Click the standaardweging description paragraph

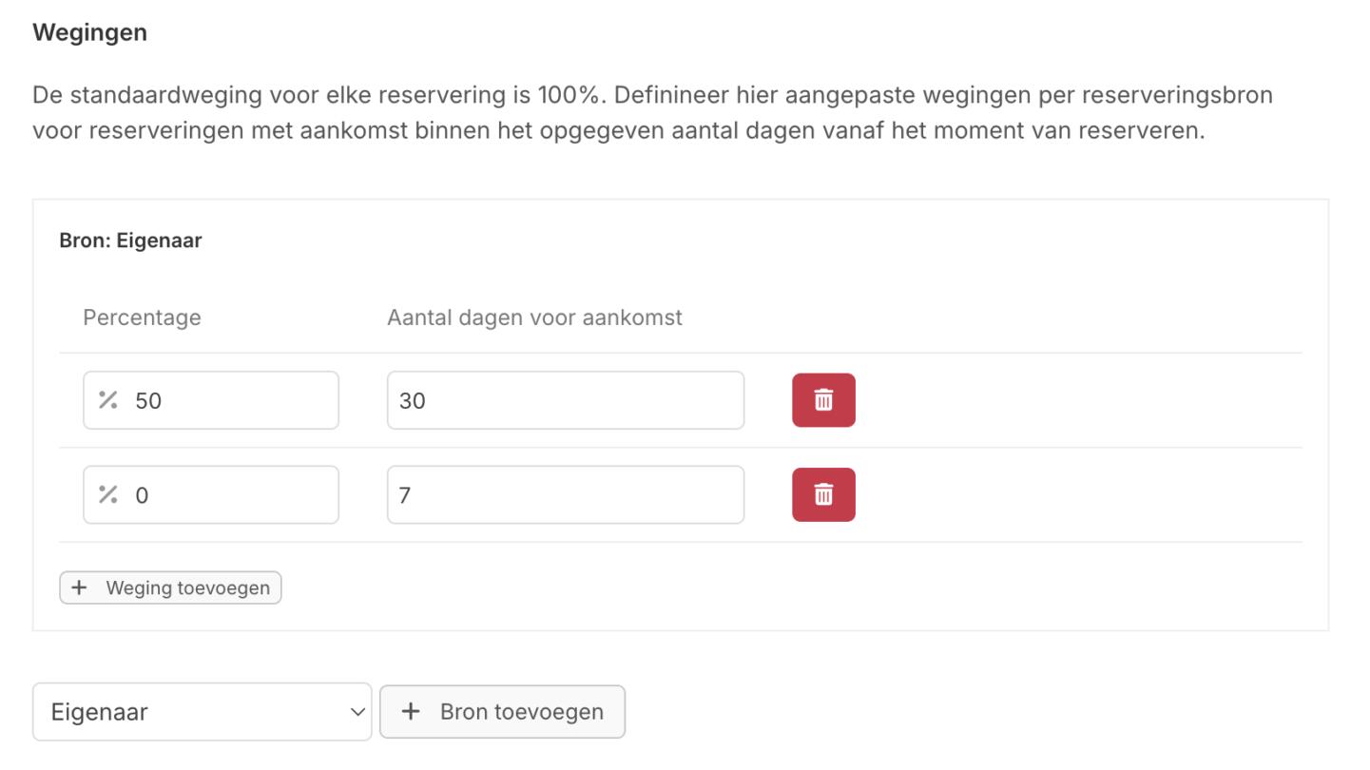pyautogui.click(x=651, y=112)
